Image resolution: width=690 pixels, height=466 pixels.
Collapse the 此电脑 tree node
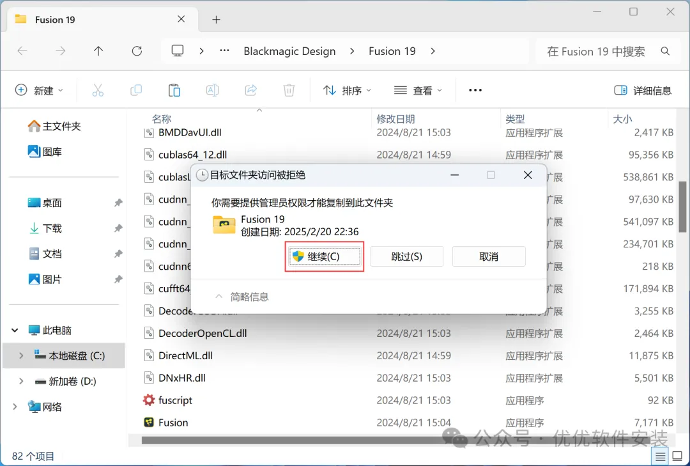(x=15, y=330)
